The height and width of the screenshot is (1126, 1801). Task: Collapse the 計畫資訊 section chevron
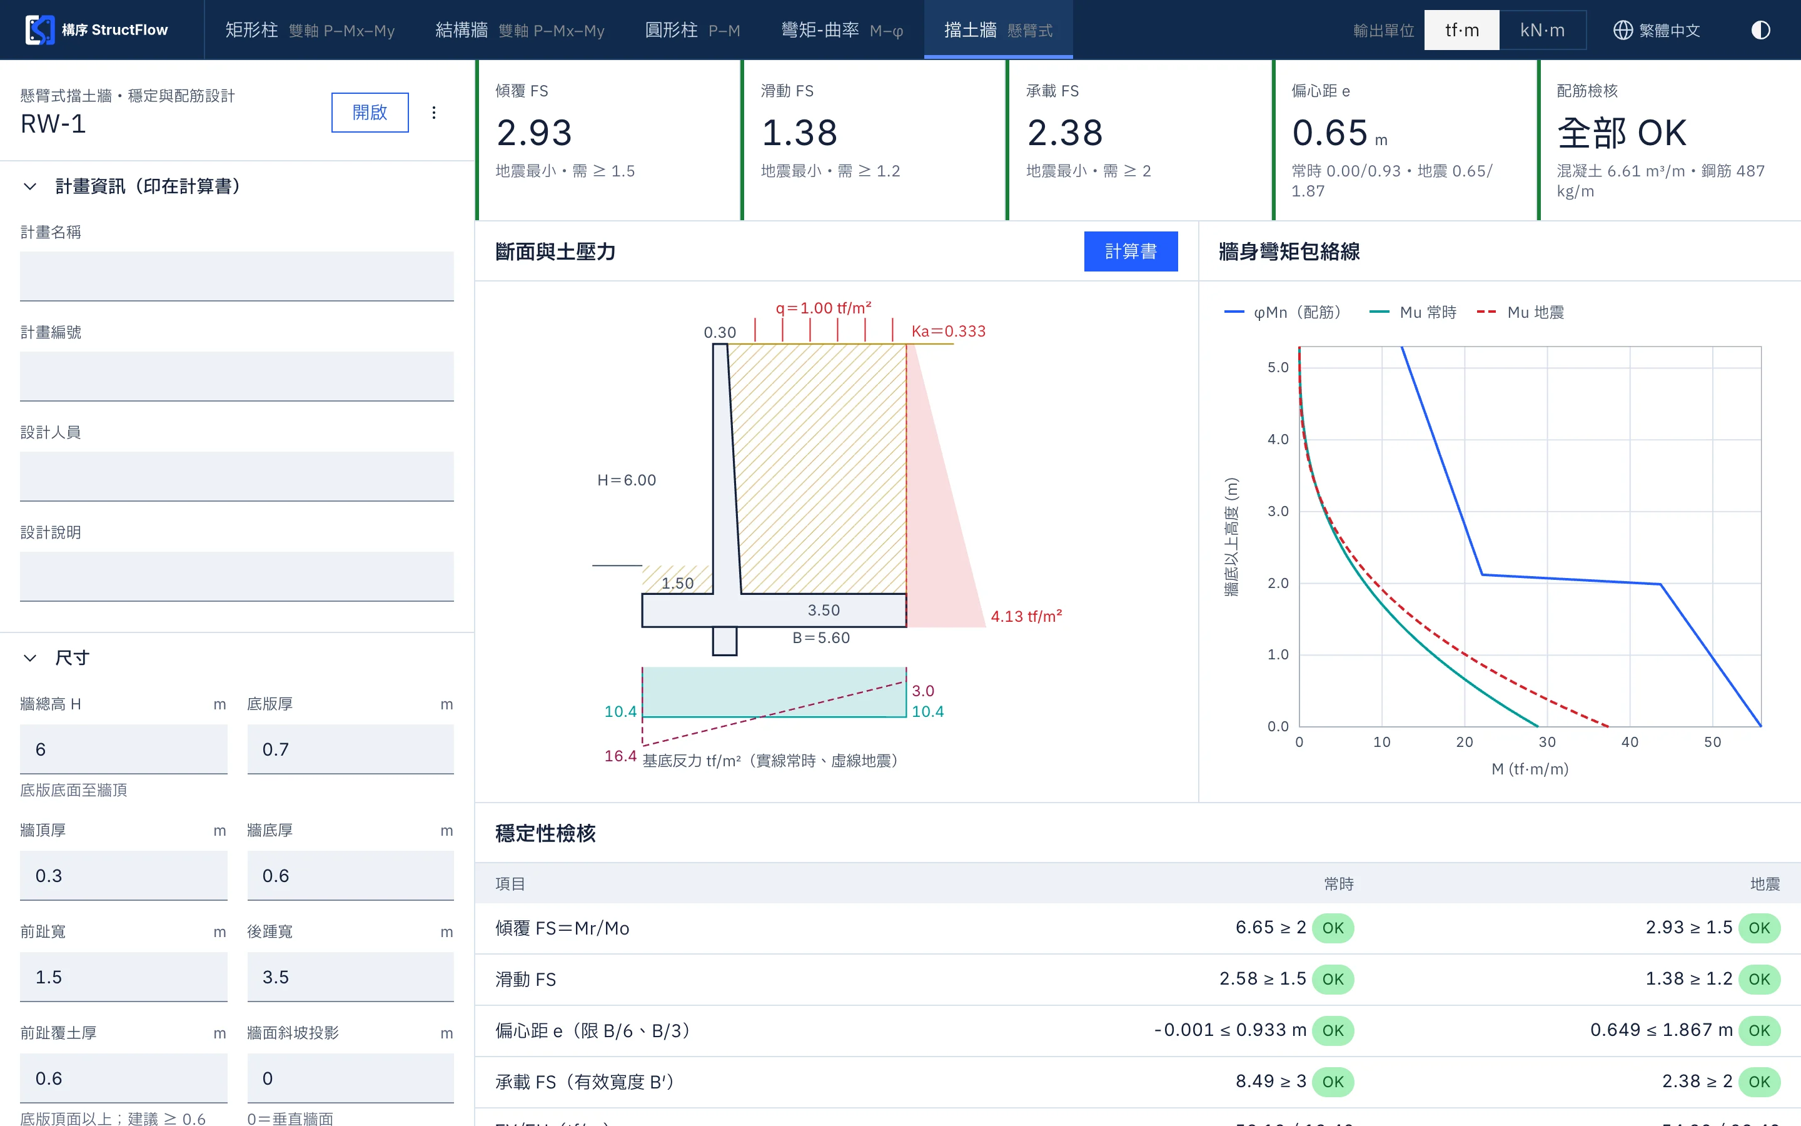coord(30,186)
